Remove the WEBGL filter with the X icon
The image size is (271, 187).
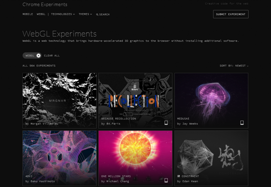click(x=39, y=55)
